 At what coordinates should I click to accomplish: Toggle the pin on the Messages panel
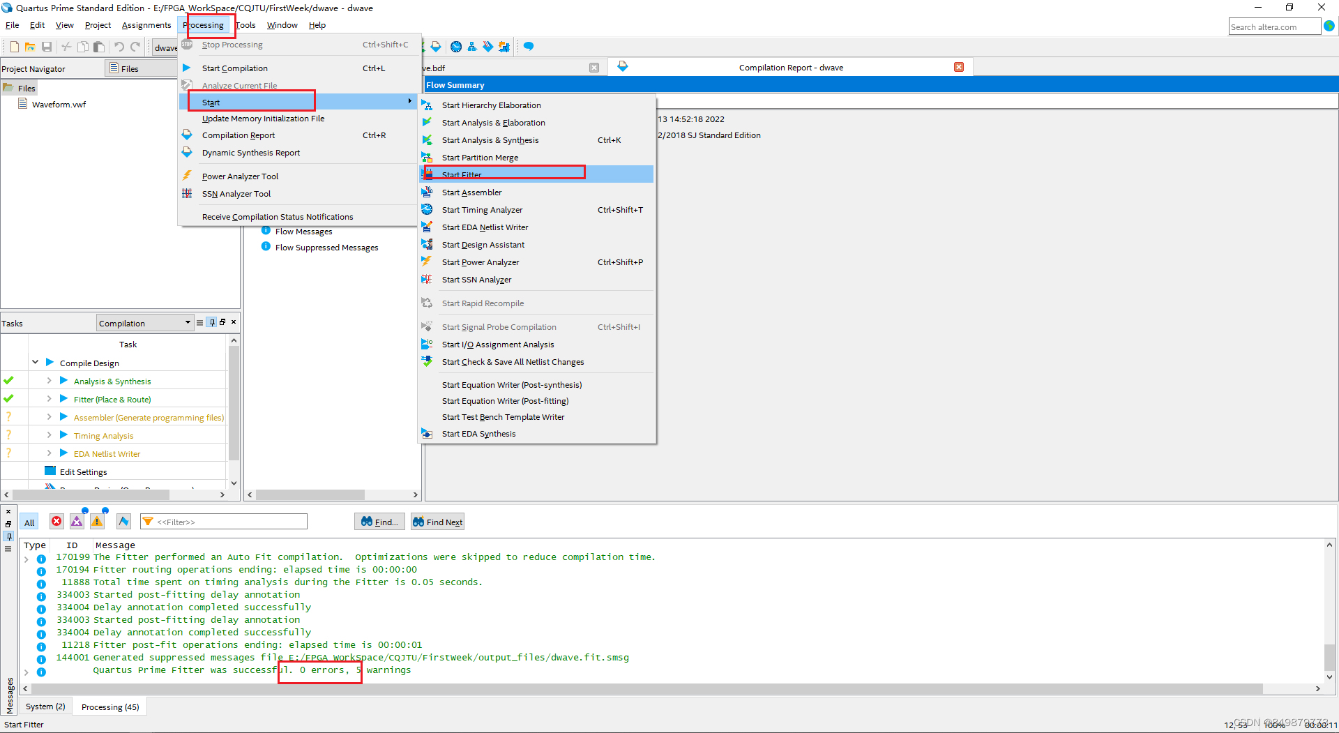coord(8,536)
